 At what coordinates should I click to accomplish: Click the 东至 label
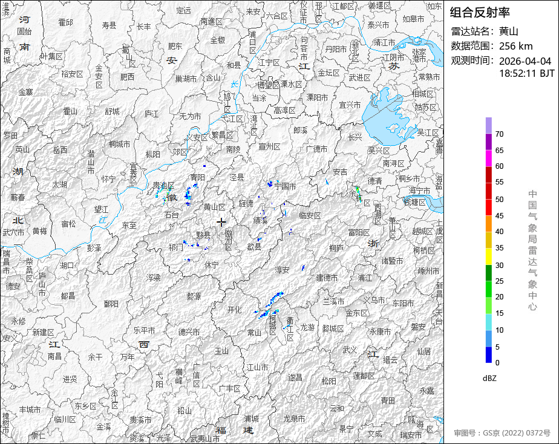point(129,225)
